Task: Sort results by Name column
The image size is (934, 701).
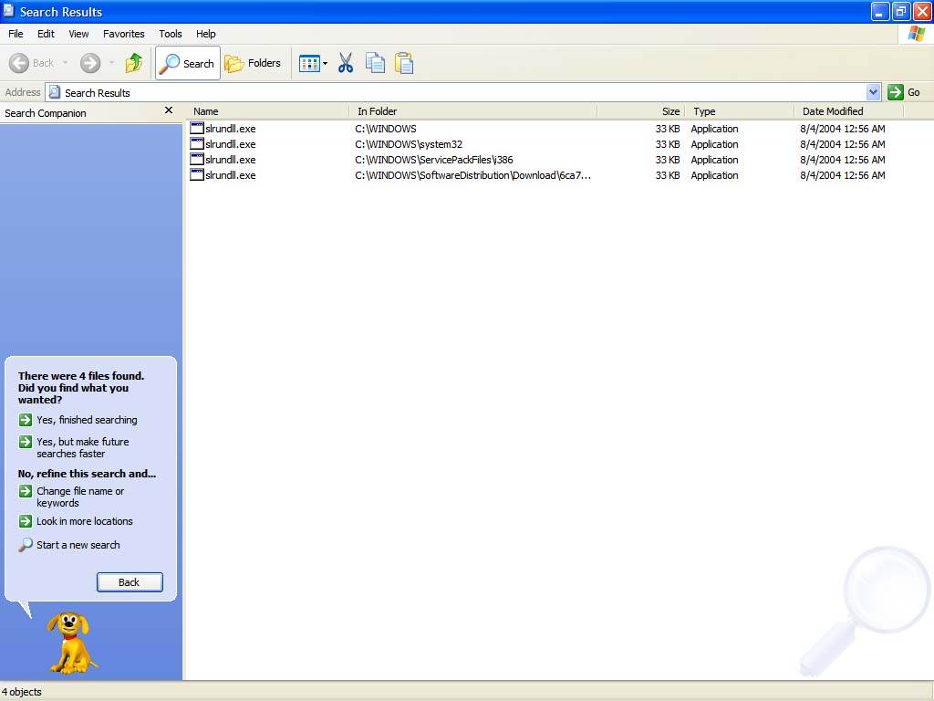Action: click(x=268, y=111)
